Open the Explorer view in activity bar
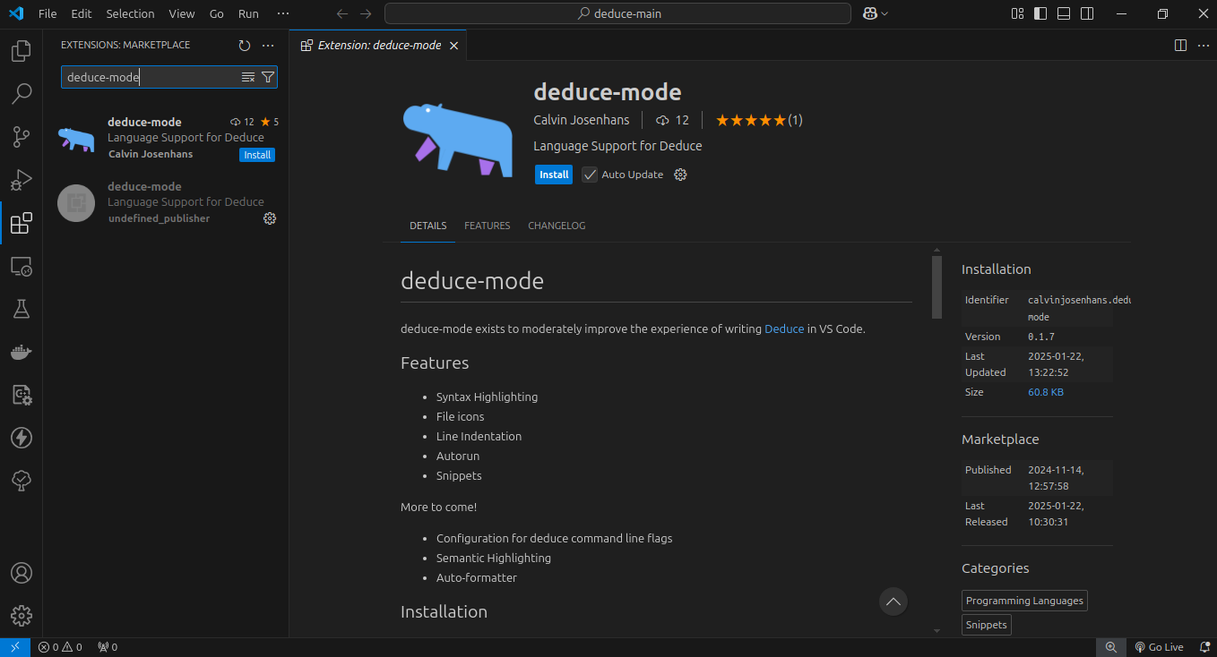Screen dimensions: 1217x657 [22, 51]
